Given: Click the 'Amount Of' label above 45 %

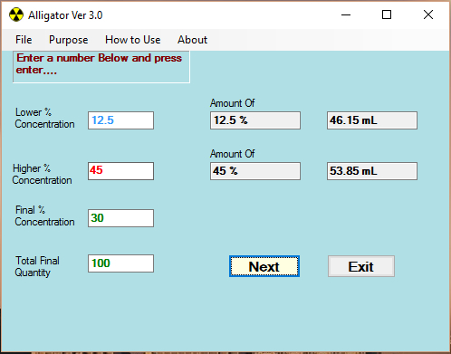Looking at the screenshot, I should [233, 154].
